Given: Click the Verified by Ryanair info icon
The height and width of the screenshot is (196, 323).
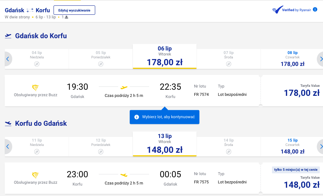Looking at the screenshot, I should (x=315, y=9).
